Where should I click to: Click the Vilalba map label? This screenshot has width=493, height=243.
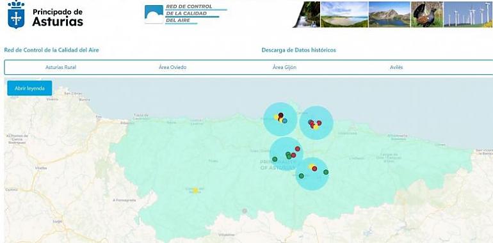(42, 168)
